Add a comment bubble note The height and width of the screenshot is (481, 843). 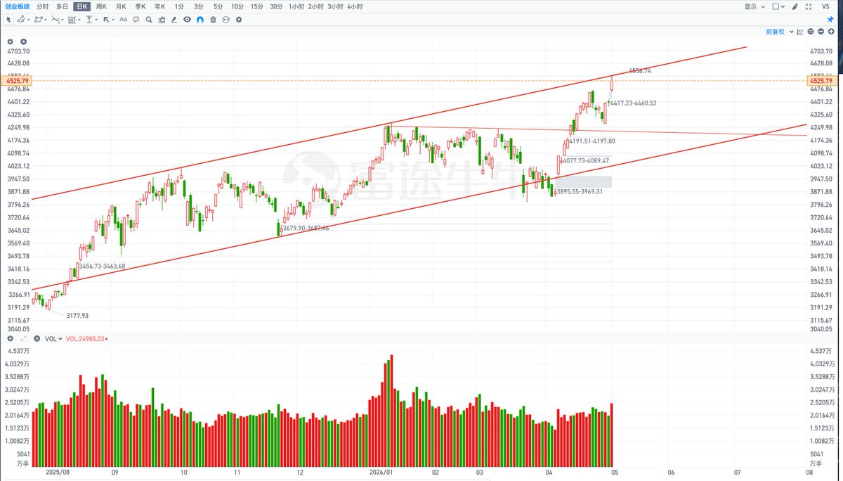(x=136, y=20)
